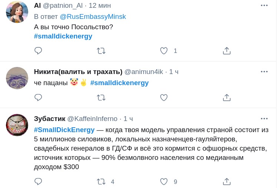The width and height of the screenshot is (278, 188).
Task: Reply to Зубастик's tweet
Action: click(x=38, y=181)
